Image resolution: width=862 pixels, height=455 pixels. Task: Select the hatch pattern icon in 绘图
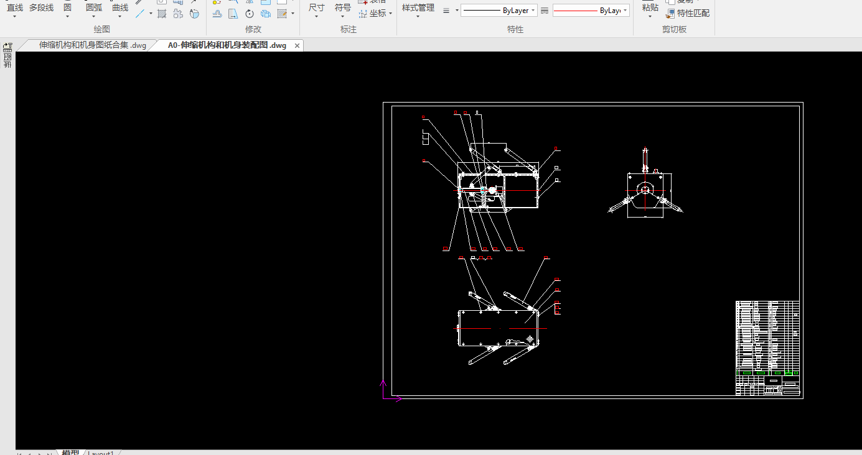[162, 13]
